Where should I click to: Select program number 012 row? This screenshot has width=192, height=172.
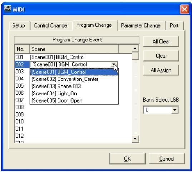pos(73,136)
